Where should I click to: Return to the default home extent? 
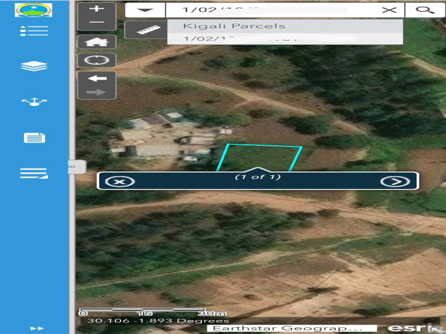pyautogui.click(x=96, y=42)
